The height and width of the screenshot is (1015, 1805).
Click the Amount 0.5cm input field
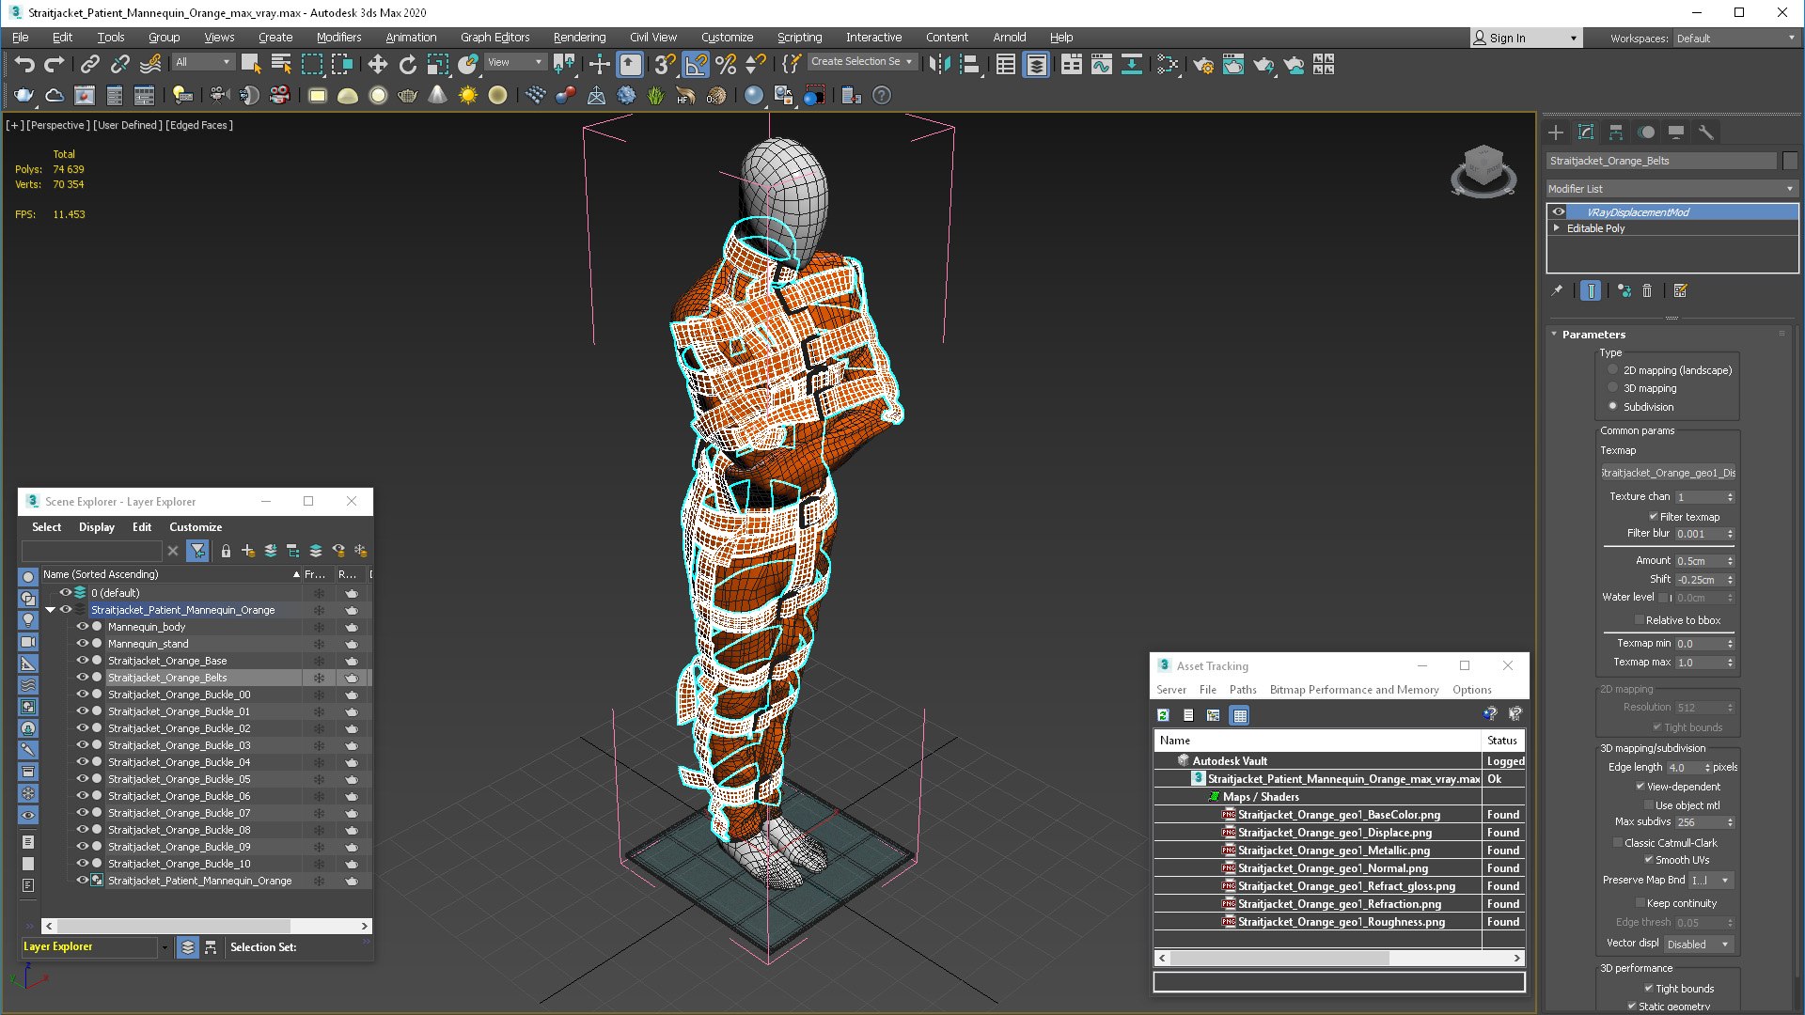coord(1700,561)
